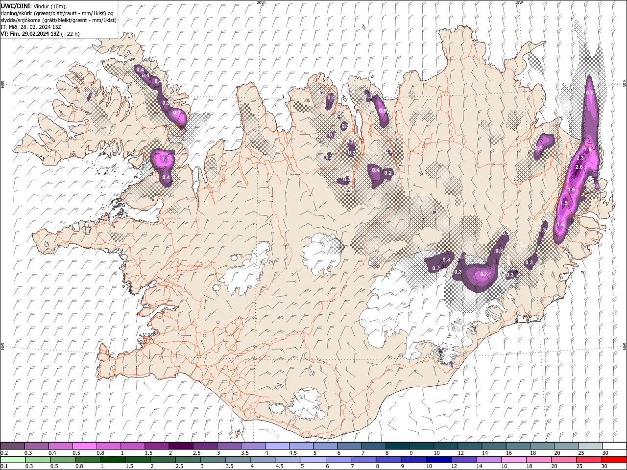This screenshot has height=470, width=627.
Task: Select the upper legend 8 dark teal swatch
Action: (398, 446)
